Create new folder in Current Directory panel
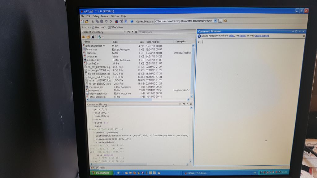This screenshot has height=178, width=317. (88, 37)
